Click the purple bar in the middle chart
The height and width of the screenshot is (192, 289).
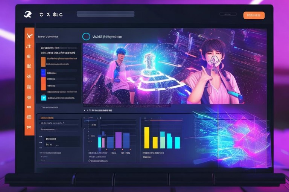[x=119, y=140]
